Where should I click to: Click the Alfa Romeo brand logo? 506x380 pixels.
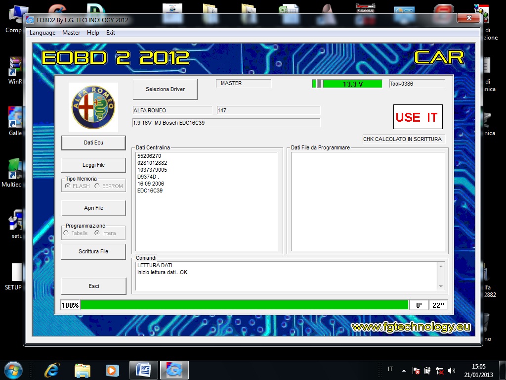pos(93,107)
